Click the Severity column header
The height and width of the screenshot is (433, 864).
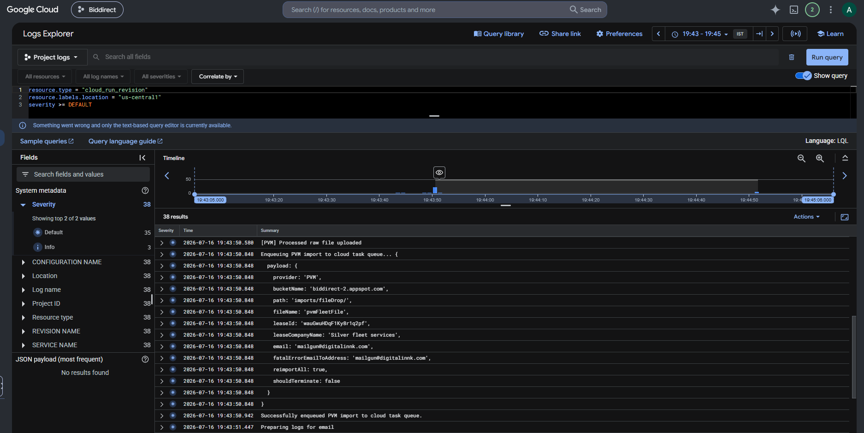click(166, 231)
